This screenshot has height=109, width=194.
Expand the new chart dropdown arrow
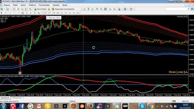4,9
